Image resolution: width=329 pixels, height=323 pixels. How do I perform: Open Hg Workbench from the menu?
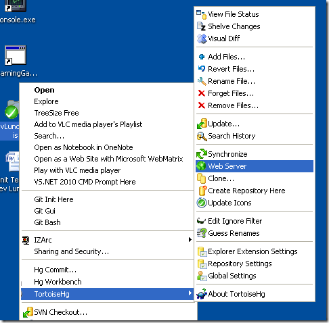point(58,282)
